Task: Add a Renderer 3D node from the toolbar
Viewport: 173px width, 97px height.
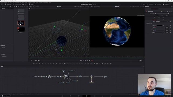Action: coord(111,64)
